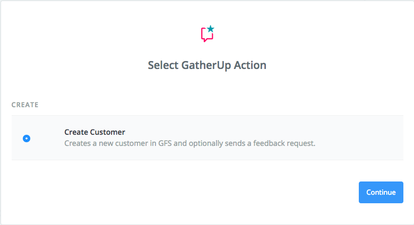Click the teal star in the logo

(210, 29)
